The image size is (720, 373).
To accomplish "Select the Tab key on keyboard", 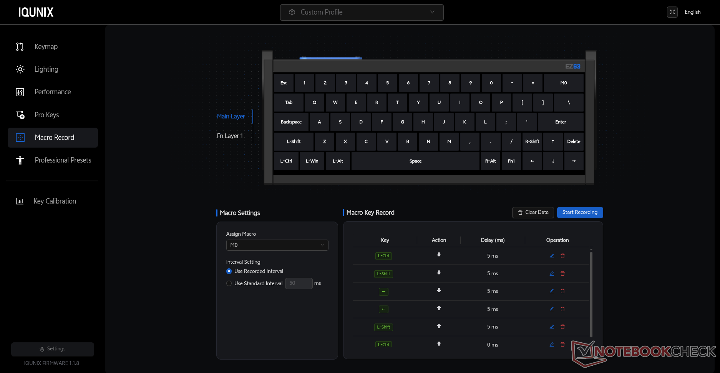I will pos(289,102).
